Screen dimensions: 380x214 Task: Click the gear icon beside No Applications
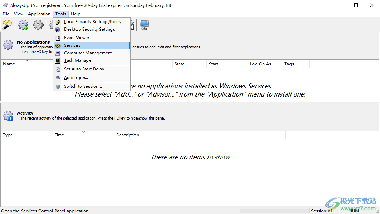click(x=8, y=45)
